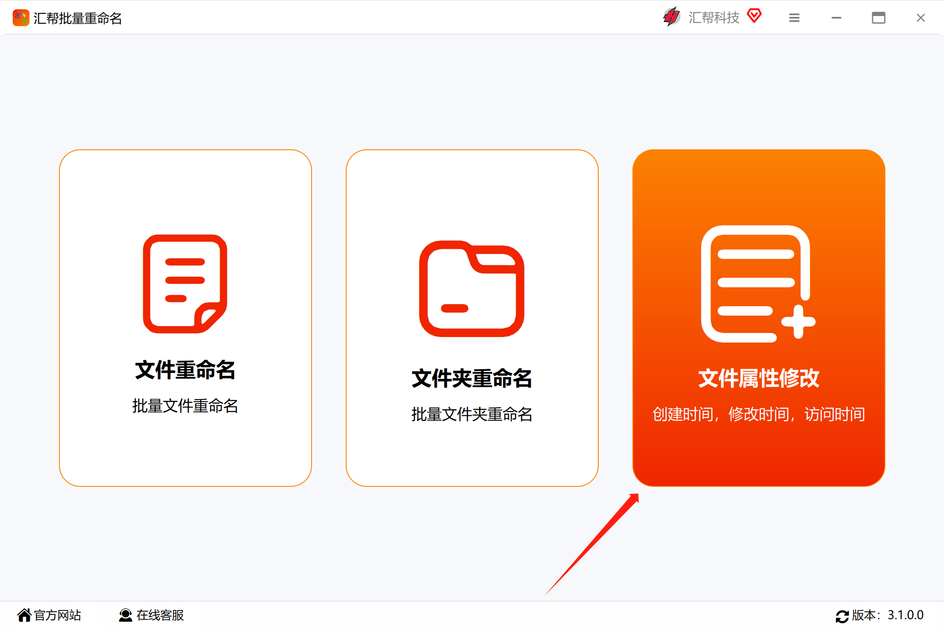
Task: Click the red folder icon for folder rename
Action: pos(472,289)
